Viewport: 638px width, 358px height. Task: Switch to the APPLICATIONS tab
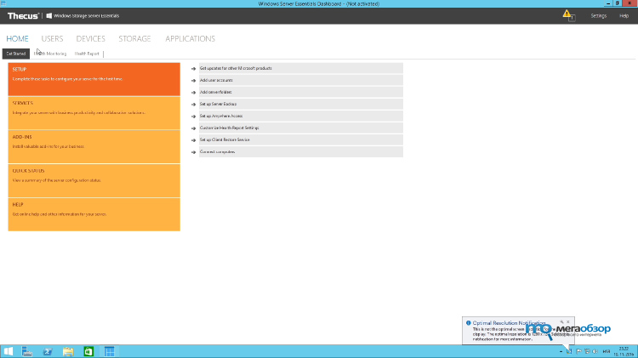click(x=190, y=38)
